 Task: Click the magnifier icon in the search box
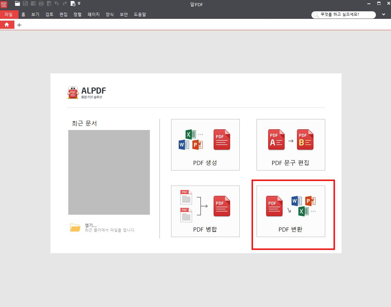point(316,15)
